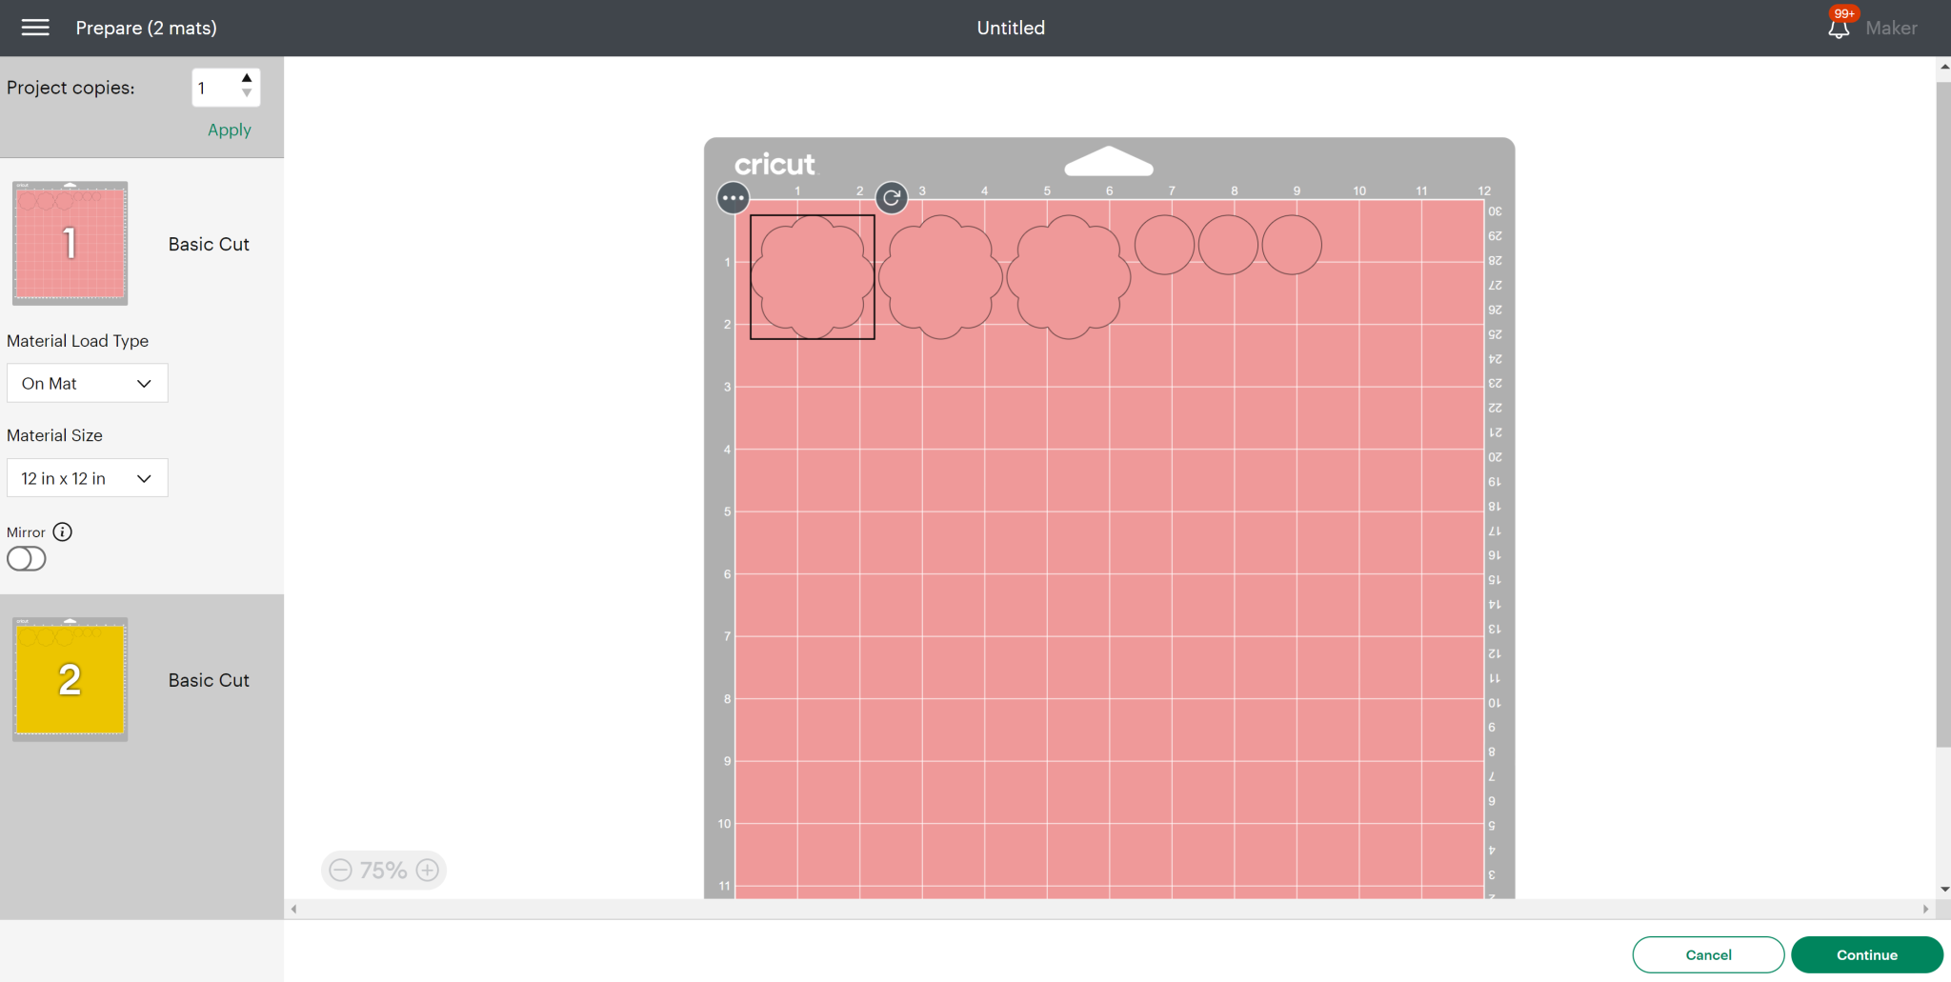Open Material Load Type dropdown
Screen dimensions: 1951x982
tap(88, 383)
